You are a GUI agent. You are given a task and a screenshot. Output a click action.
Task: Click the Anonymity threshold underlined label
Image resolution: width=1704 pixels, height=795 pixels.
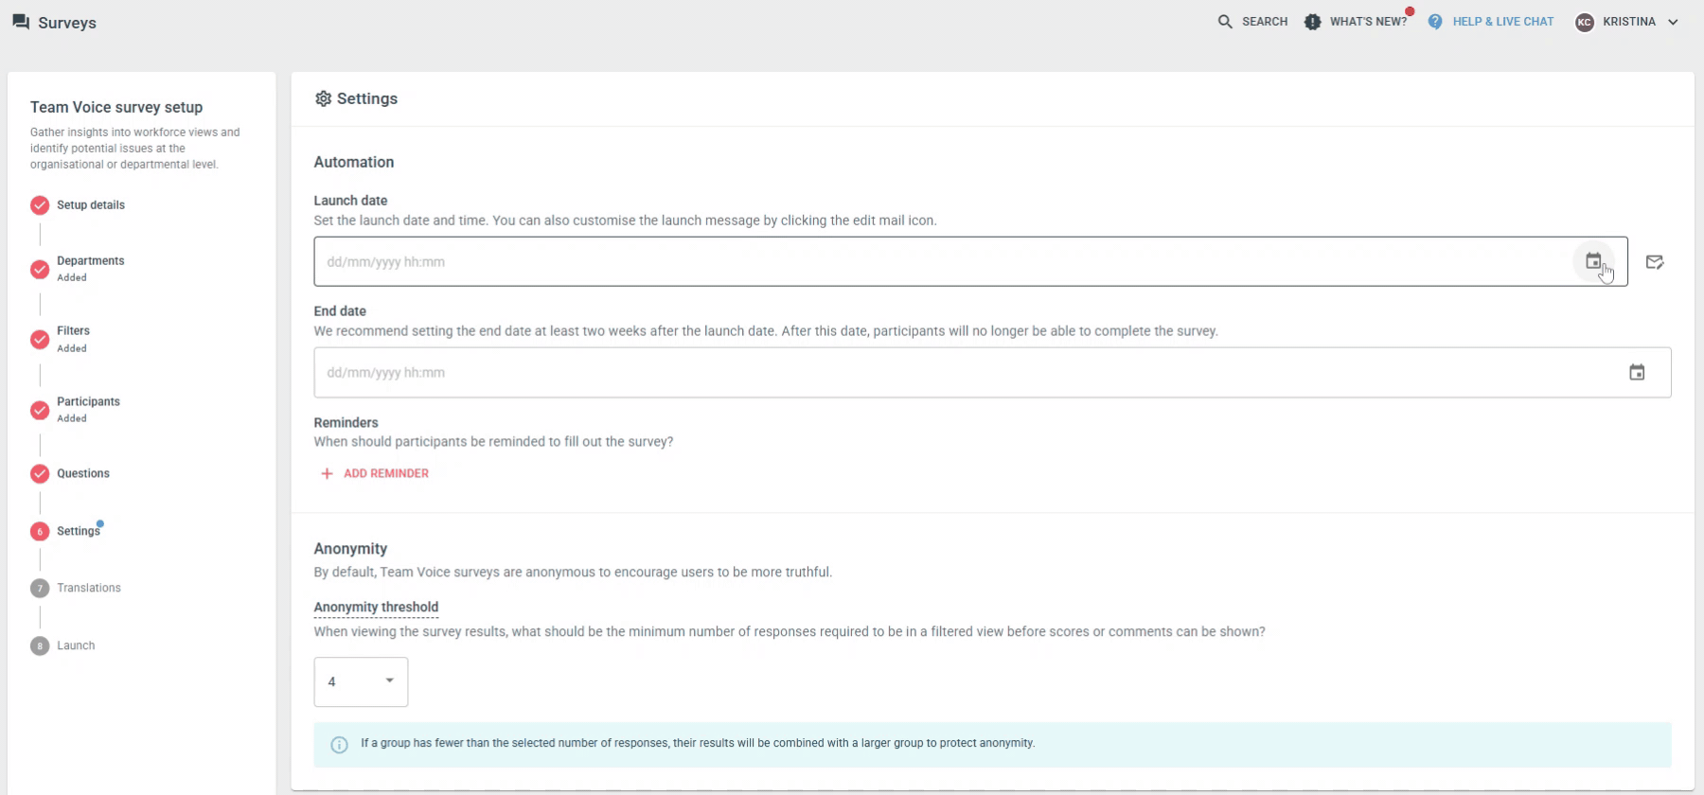376,608
